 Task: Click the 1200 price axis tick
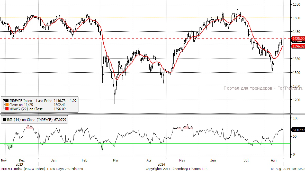tap(297, 100)
